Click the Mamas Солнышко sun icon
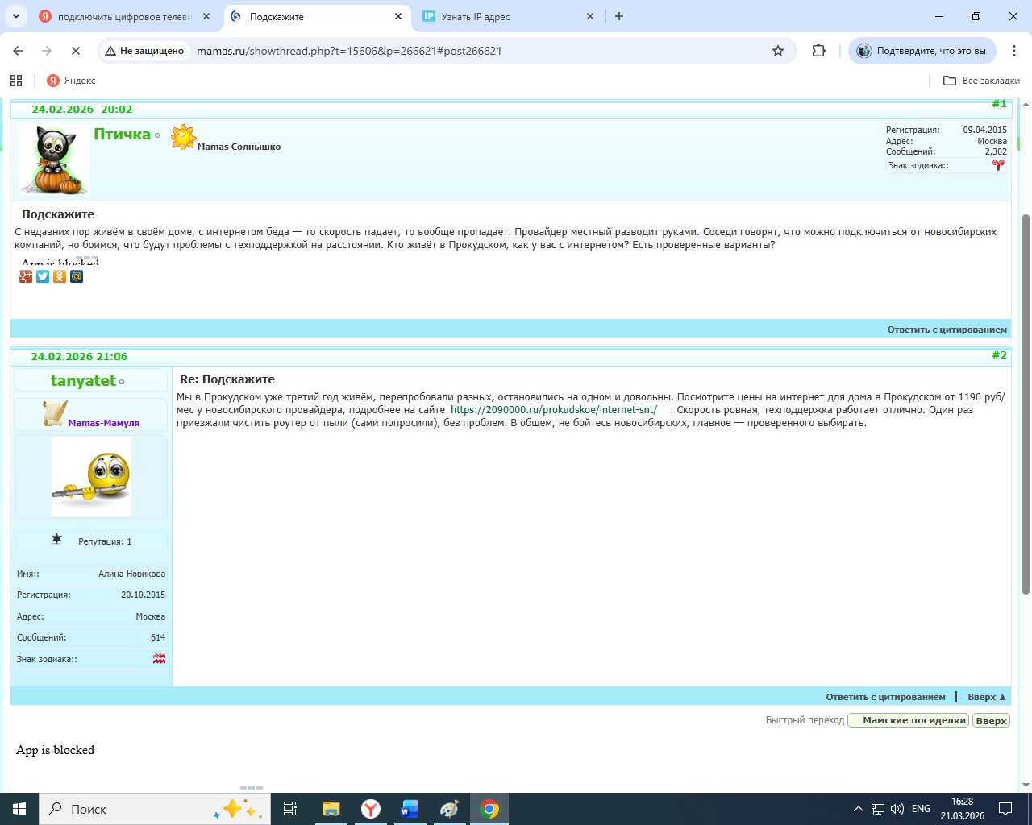 [183, 137]
